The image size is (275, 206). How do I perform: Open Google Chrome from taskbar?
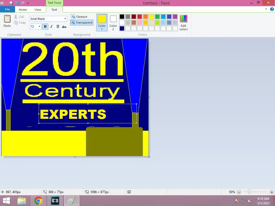click(38, 201)
